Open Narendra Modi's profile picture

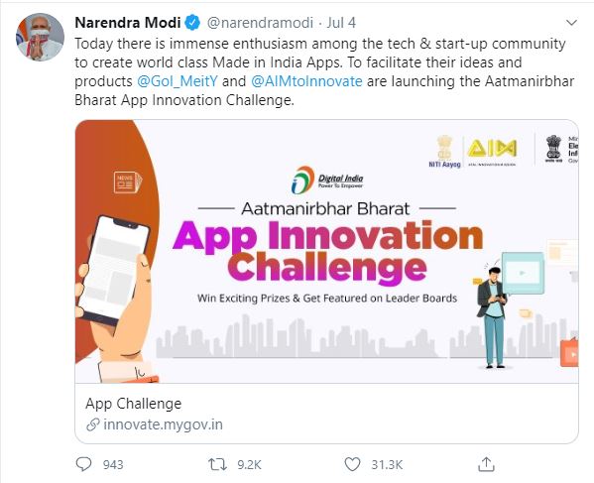(40, 37)
